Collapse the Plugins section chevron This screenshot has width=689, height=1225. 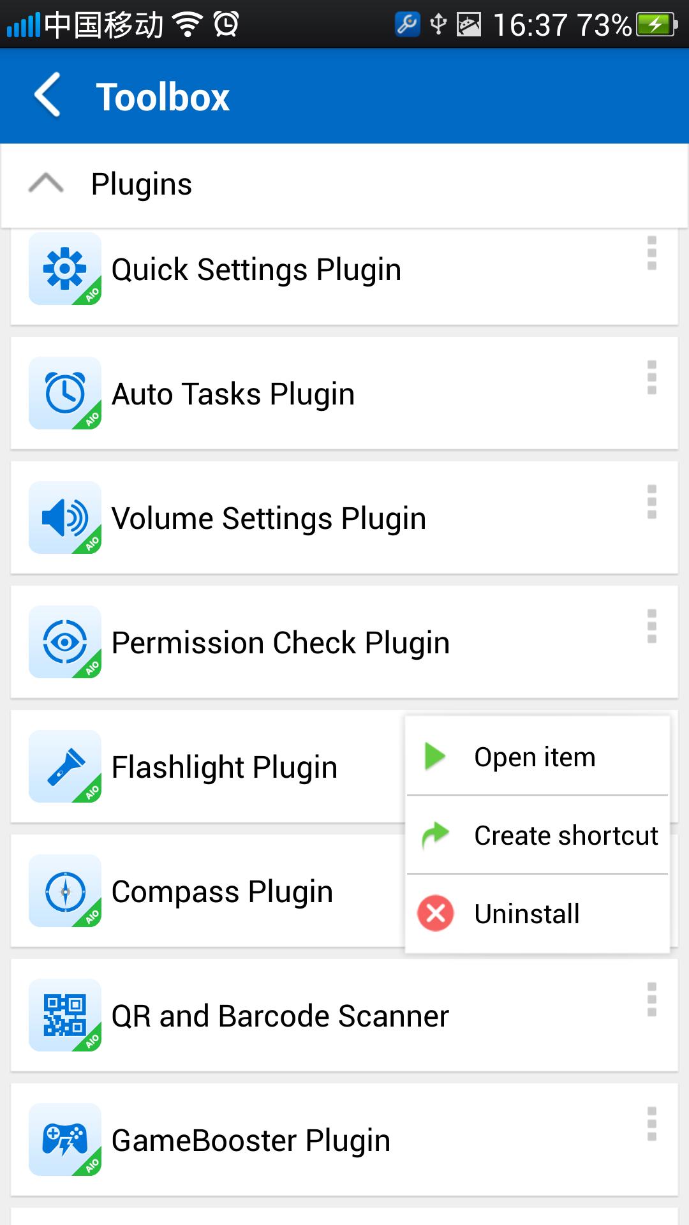click(x=46, y=184)
